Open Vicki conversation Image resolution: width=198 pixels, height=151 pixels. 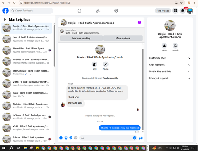click(27, 128)
